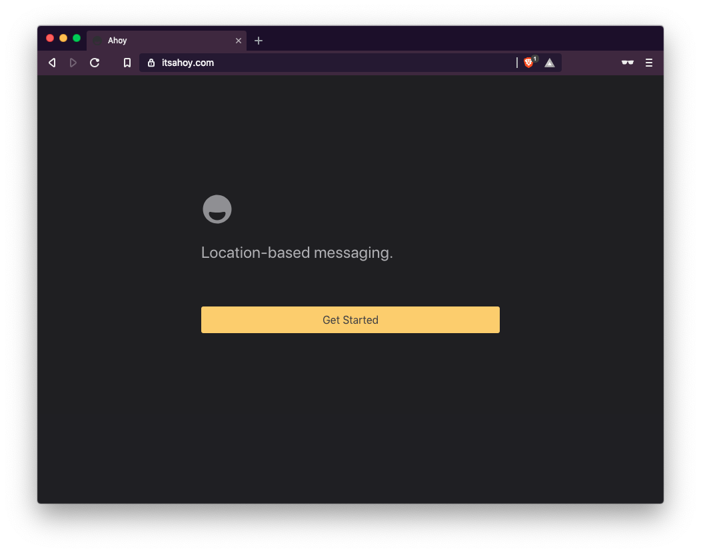The height and width of the screenshot is (553, 701).
Task: Minimize window with yellow button
Action: [x=63, y=39]
